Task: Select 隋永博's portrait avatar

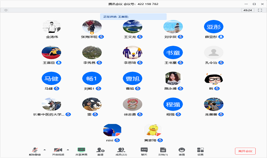Action: point(173,79)
